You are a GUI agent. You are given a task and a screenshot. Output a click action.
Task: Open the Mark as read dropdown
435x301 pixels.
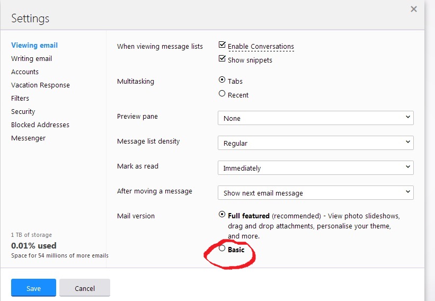pyautogui.click(x=315, y=168)
